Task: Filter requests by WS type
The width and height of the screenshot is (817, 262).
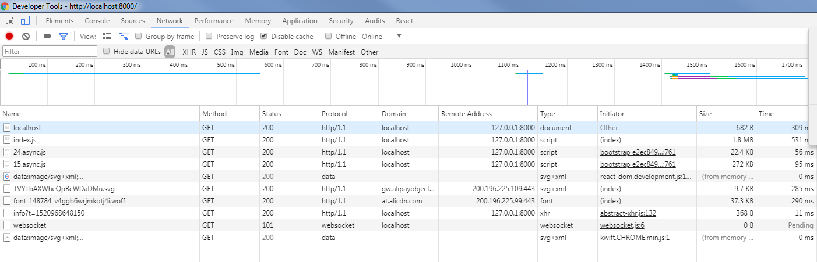Action: coord(317,52)
